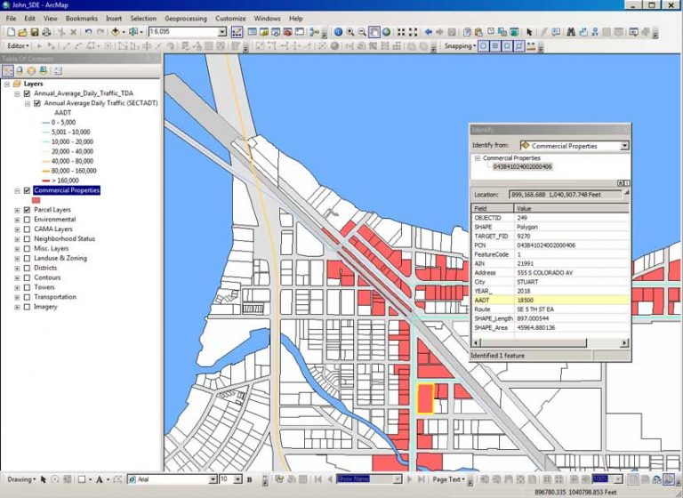The image size is (683, 498).
Task: Switch to List By Source view
Action: coord(20,70)
